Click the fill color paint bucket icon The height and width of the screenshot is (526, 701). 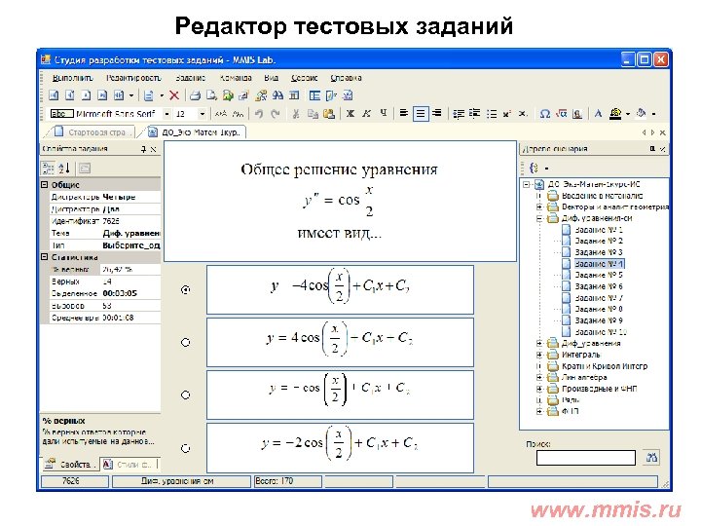click(x=642, y=114)
